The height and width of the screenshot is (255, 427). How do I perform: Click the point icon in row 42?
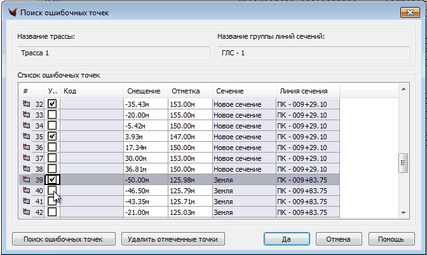[x=26, y=212]
